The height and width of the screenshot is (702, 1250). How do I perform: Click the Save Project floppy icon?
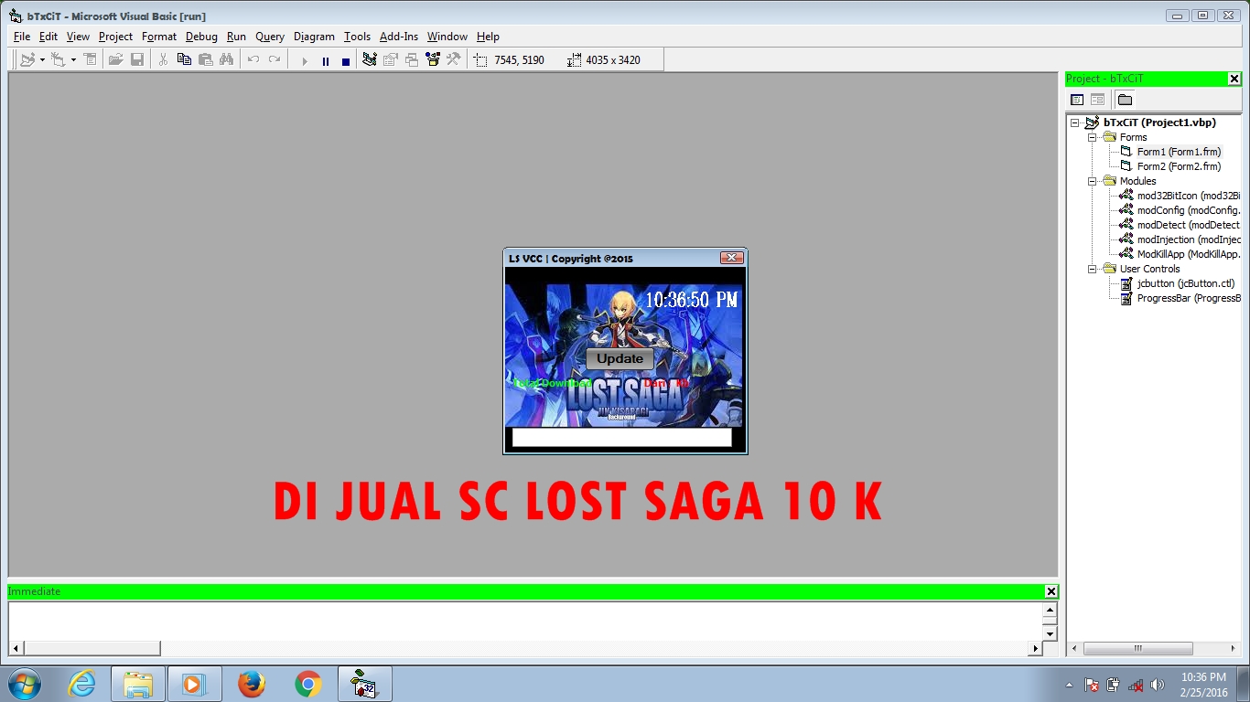[137, 60]
